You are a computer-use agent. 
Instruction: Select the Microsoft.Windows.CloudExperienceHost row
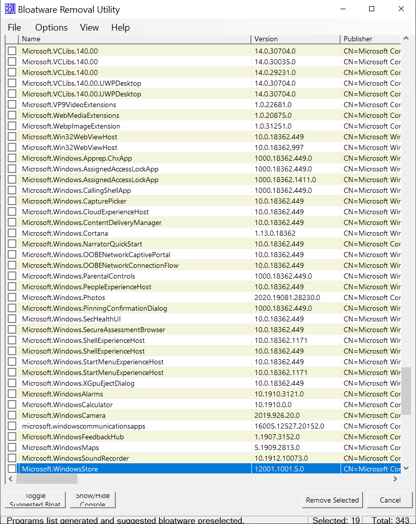203,212
